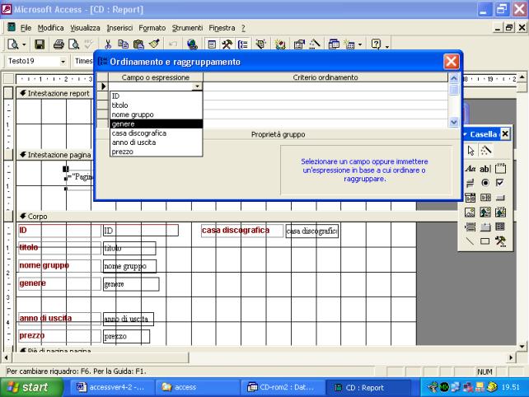Image resolution: width=529 pixels, height=397 pixels.
Task: Select the Check Box tool in the toolbox
Action: (501, 182)
